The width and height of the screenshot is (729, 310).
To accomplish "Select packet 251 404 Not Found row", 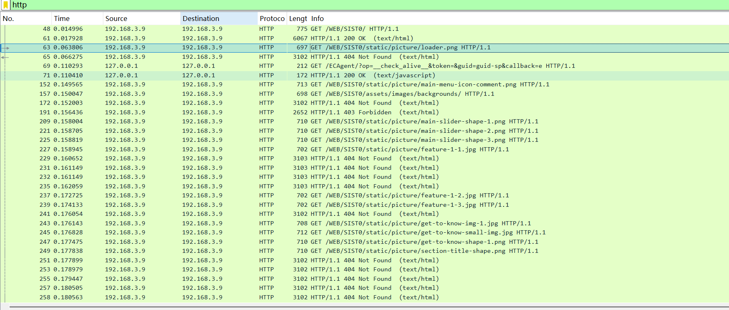I will click(364, 260).
